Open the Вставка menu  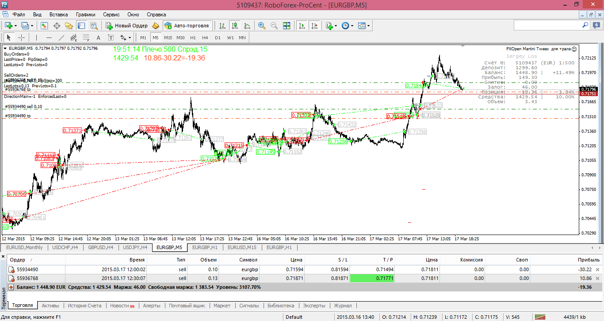(58, 14)
